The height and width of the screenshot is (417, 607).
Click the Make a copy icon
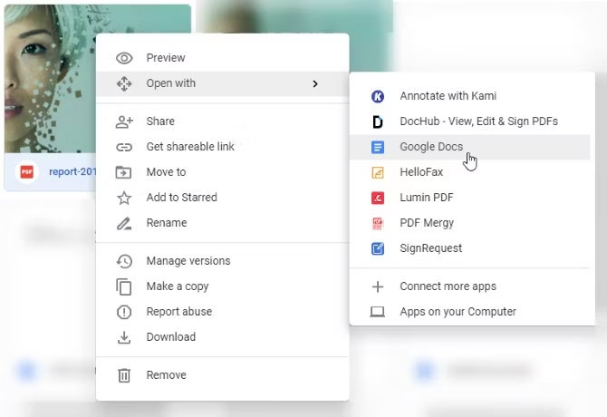[x=124, y=286]
